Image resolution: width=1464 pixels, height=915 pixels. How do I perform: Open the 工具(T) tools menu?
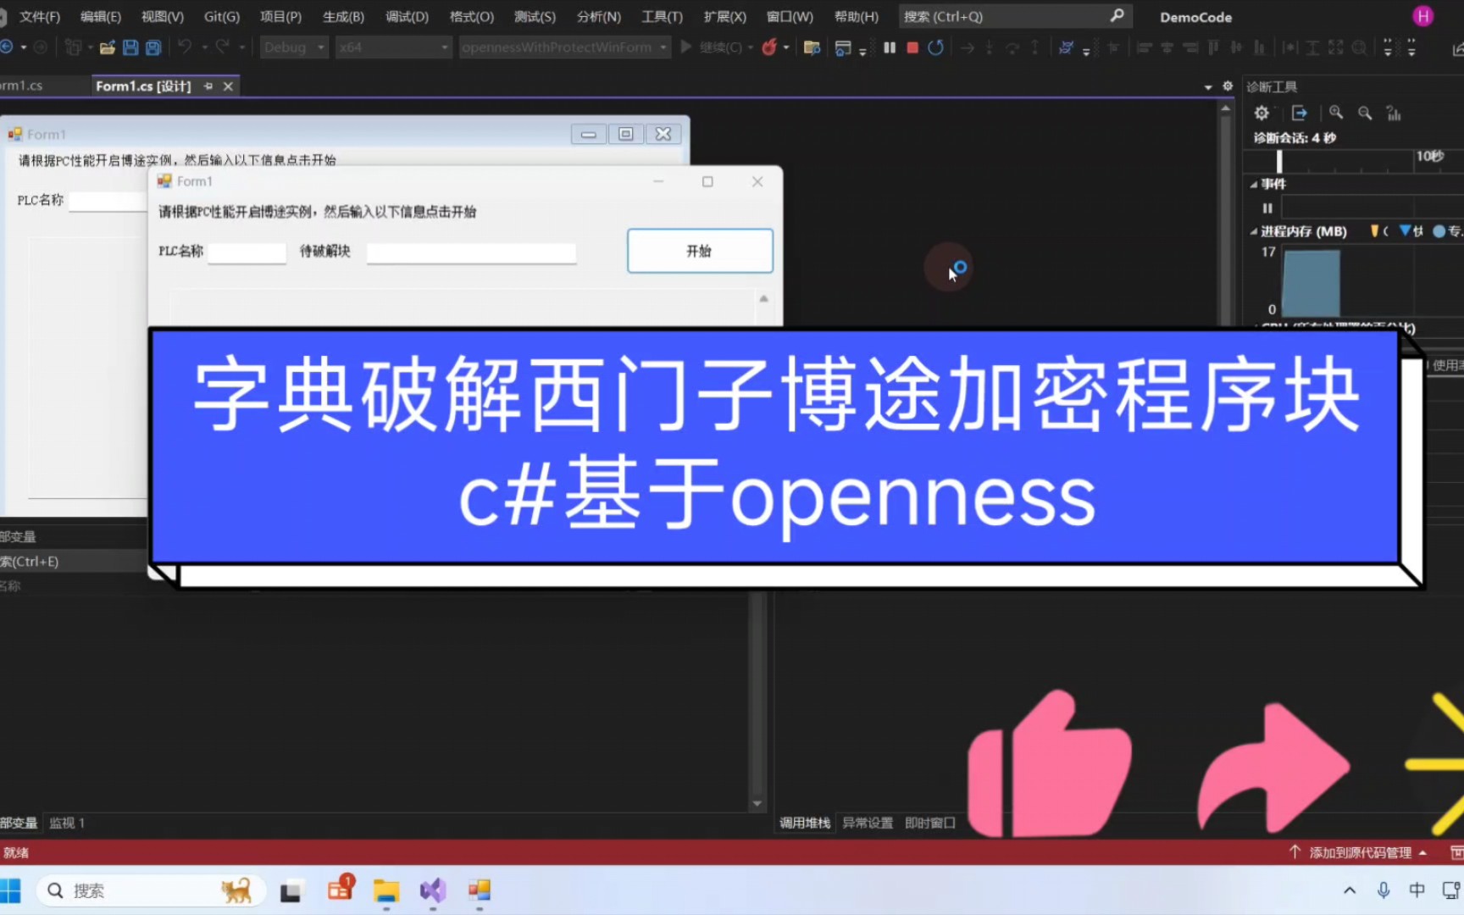662,16
